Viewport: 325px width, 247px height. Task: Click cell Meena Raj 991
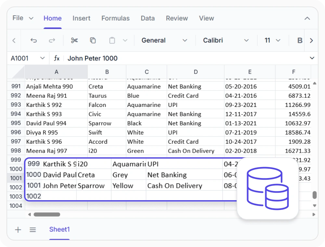56,96
